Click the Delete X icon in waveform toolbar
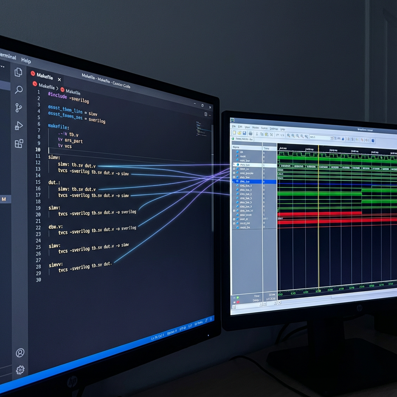This screenshot has height=397, width=397. click(271, 135)
